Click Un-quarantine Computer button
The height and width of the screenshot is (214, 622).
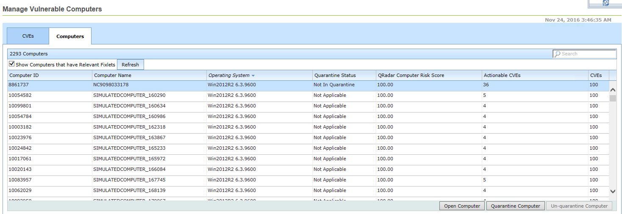pyautogui.click(x=579, y=206)
